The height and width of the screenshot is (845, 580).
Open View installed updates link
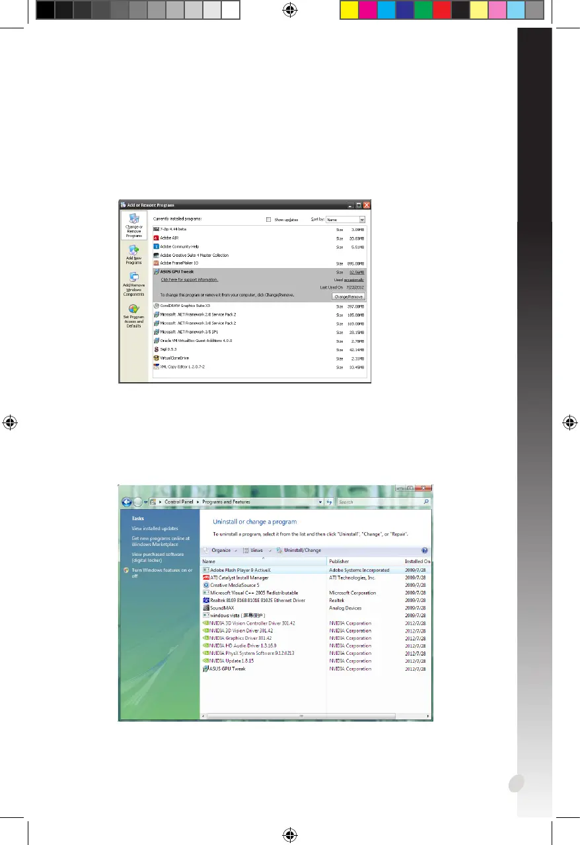click(155, 528)
